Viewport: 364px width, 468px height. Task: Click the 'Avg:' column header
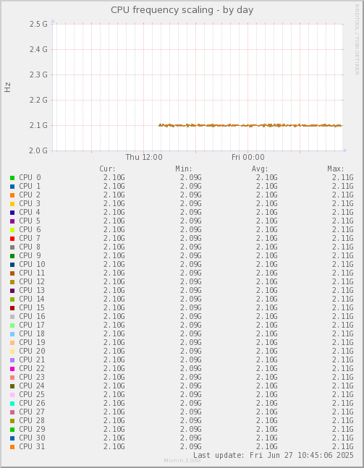260,169
